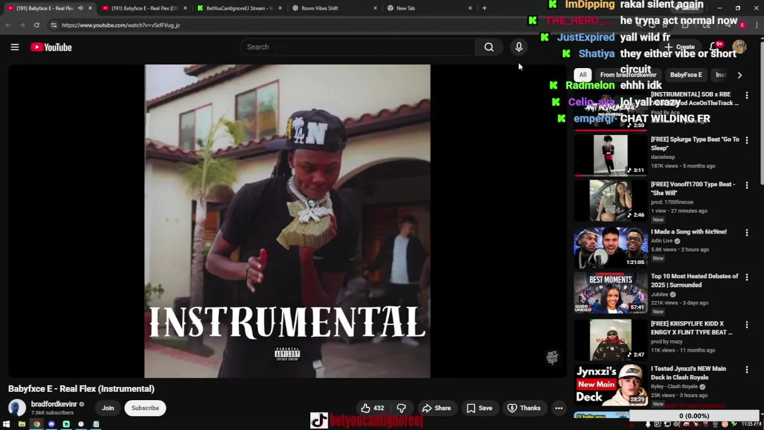Go to YouTube home via logo
764x430 pixels.
(x=51, y=47)
